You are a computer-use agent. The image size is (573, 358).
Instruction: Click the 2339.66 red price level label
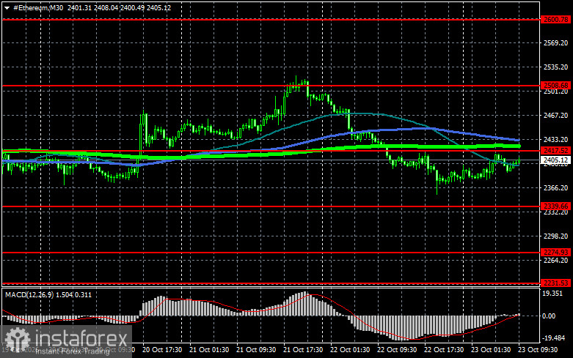coord(556,206)
